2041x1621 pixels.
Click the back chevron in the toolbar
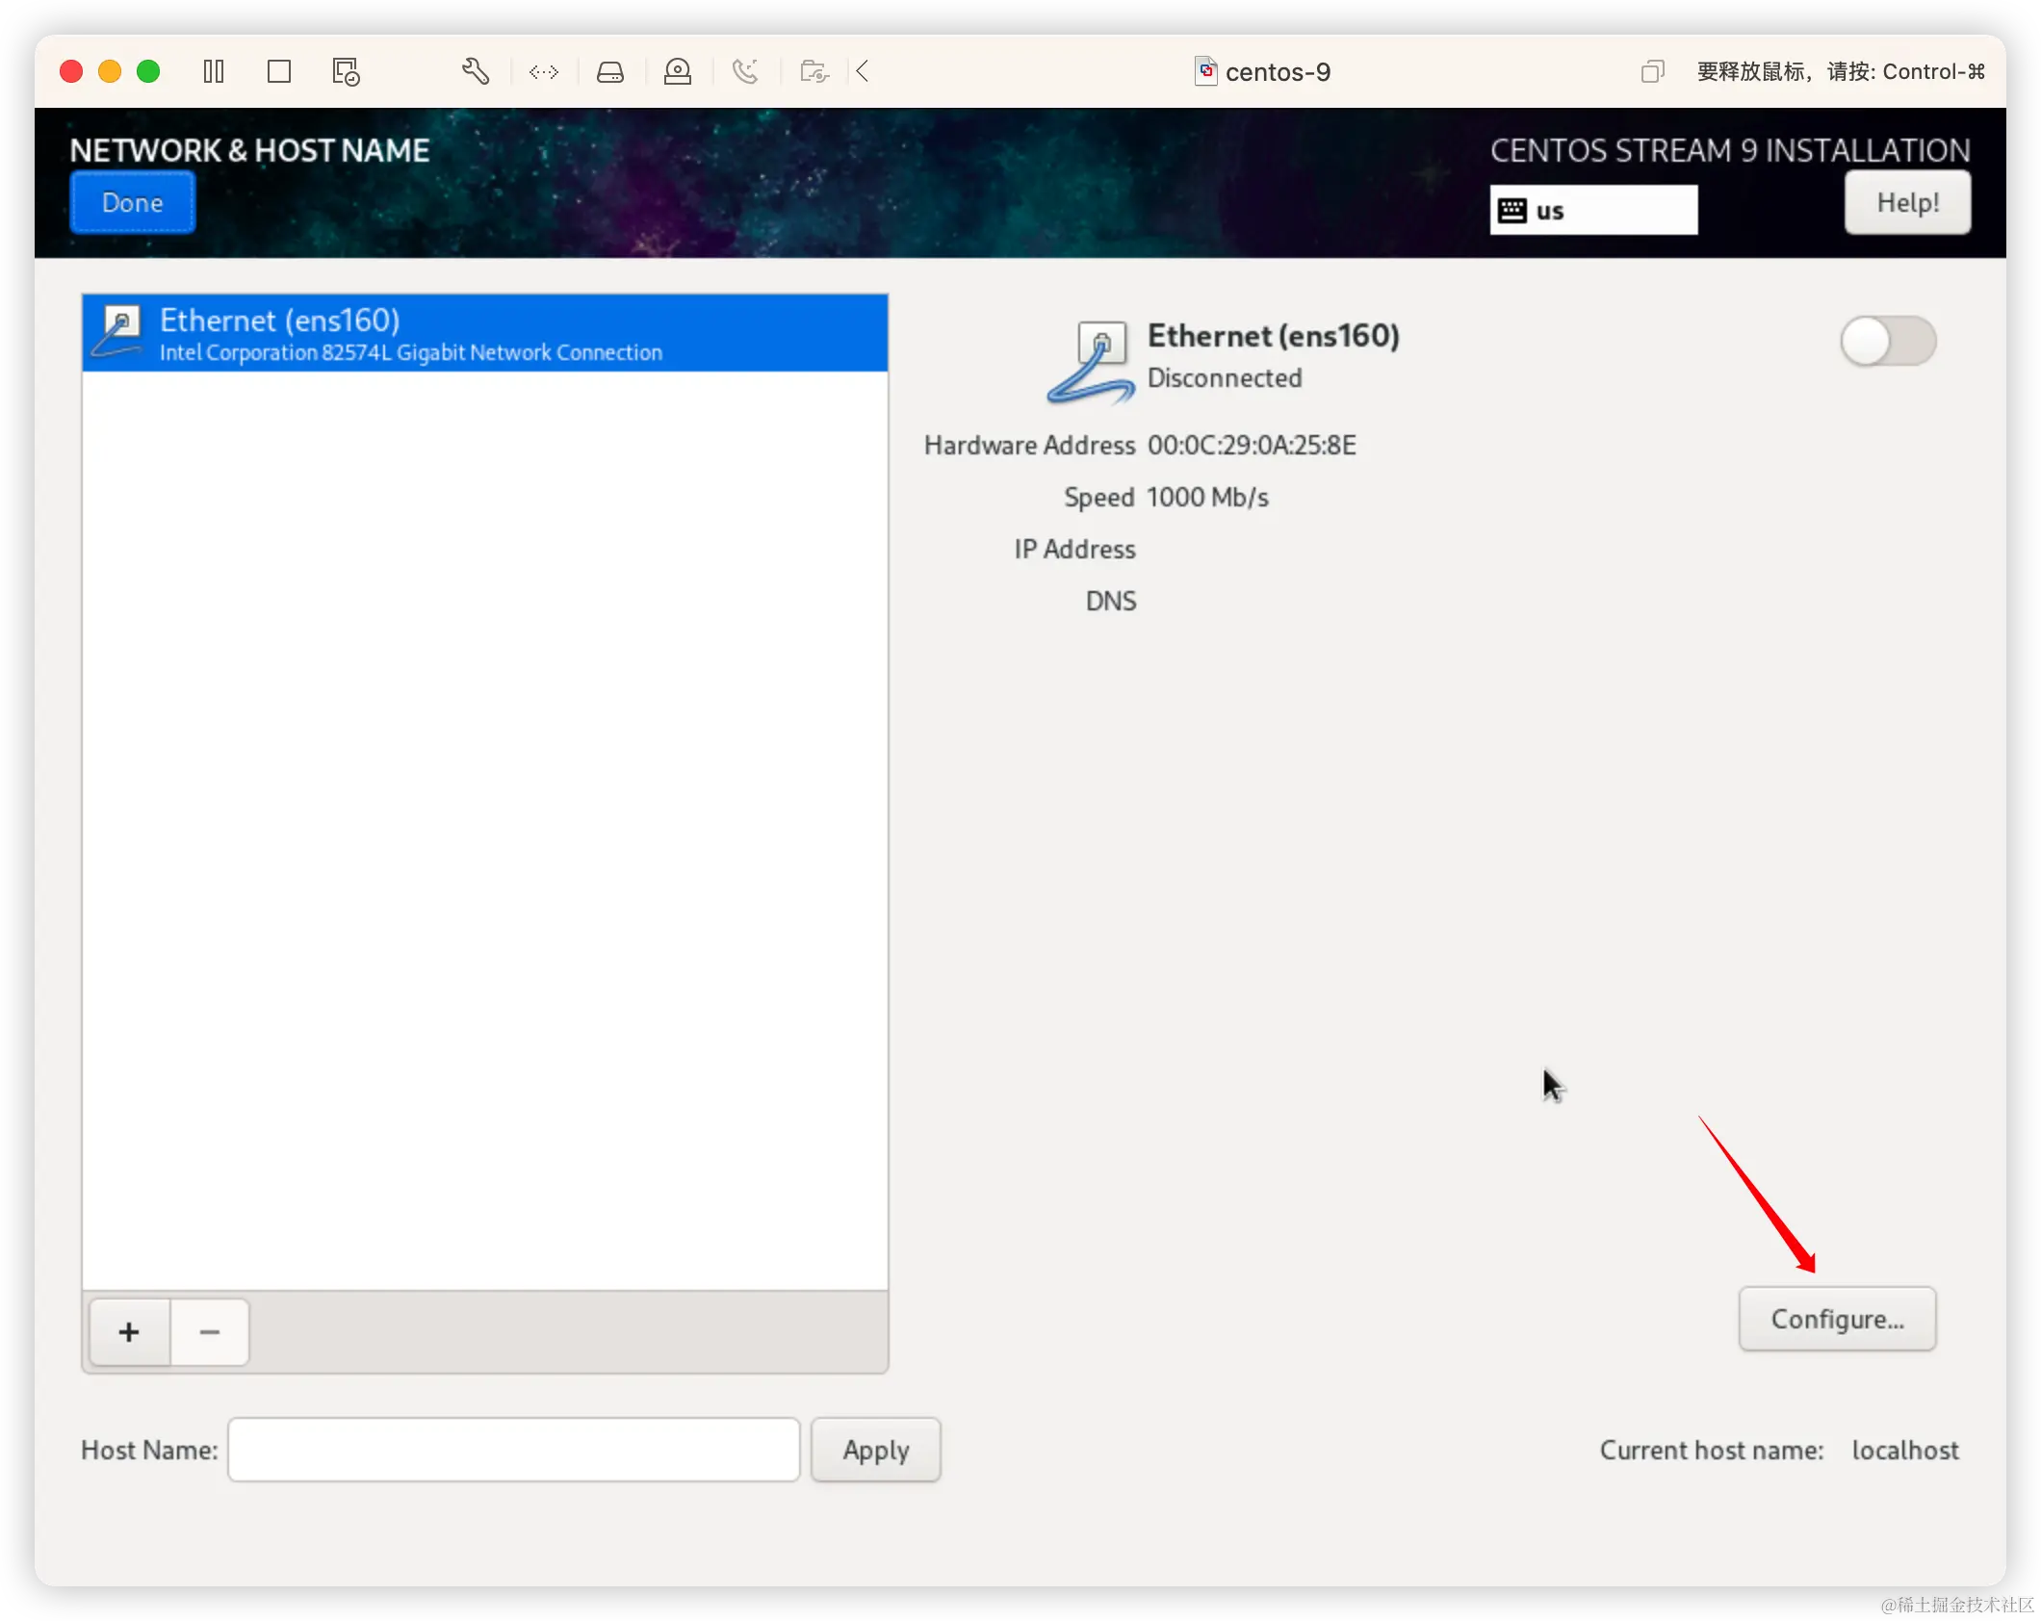click(862, 71)
